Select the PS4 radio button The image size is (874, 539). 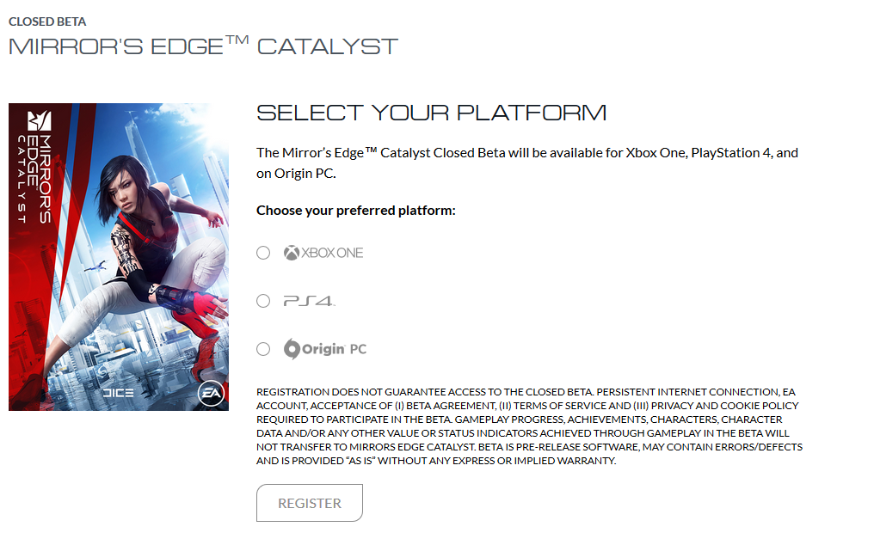263,301
